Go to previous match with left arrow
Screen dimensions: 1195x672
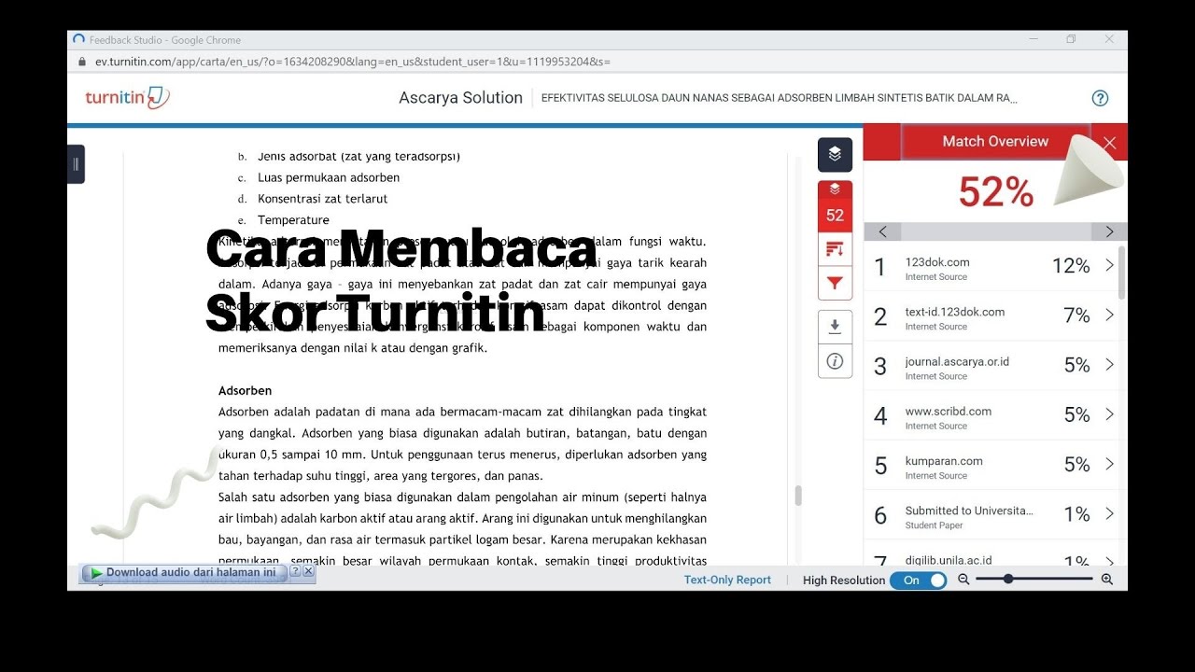pyautogui.click(x=883, y=231)
